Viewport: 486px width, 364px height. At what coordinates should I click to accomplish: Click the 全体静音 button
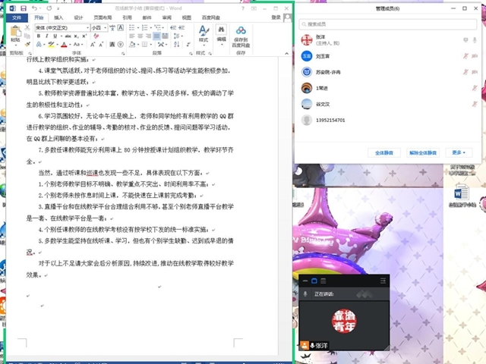[x=386, y=152]
